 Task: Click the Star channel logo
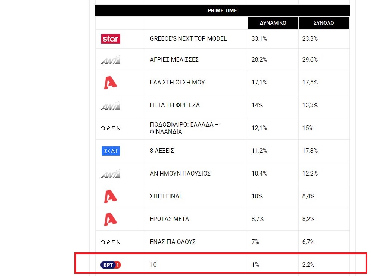111,39
